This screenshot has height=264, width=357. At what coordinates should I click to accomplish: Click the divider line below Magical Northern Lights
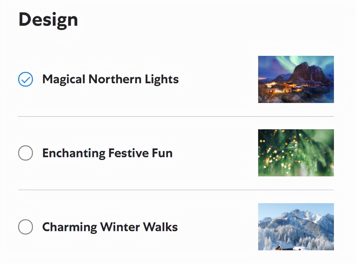[x=176, y=116]
